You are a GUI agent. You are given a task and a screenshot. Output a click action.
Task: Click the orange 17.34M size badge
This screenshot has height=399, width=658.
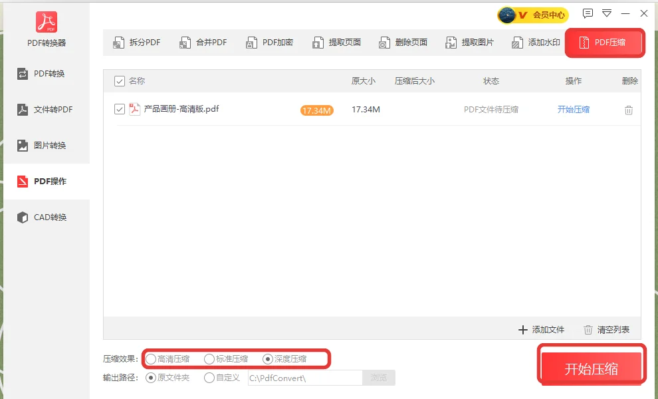317,110
